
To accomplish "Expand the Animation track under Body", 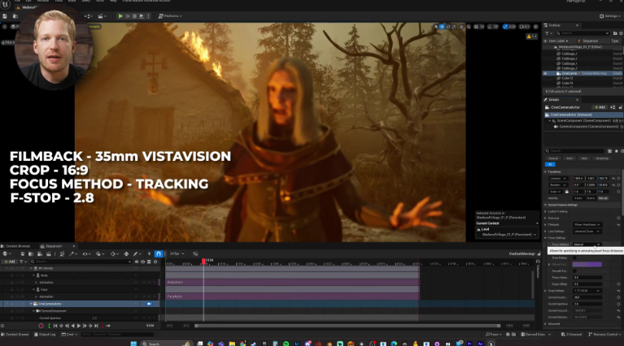I will coord(37,283).
